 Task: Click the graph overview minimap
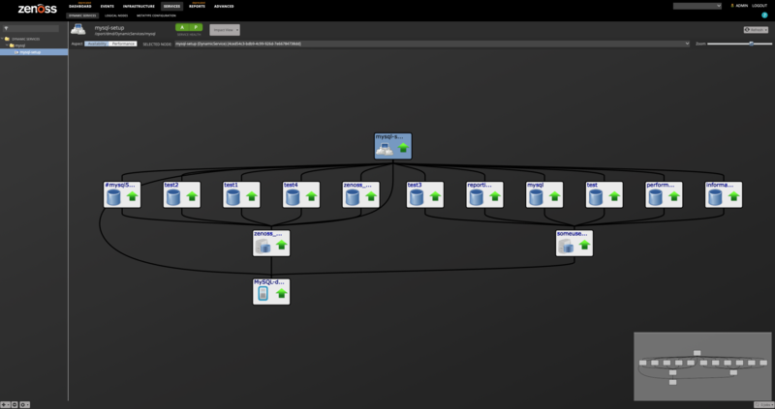(x=702, y=366)
